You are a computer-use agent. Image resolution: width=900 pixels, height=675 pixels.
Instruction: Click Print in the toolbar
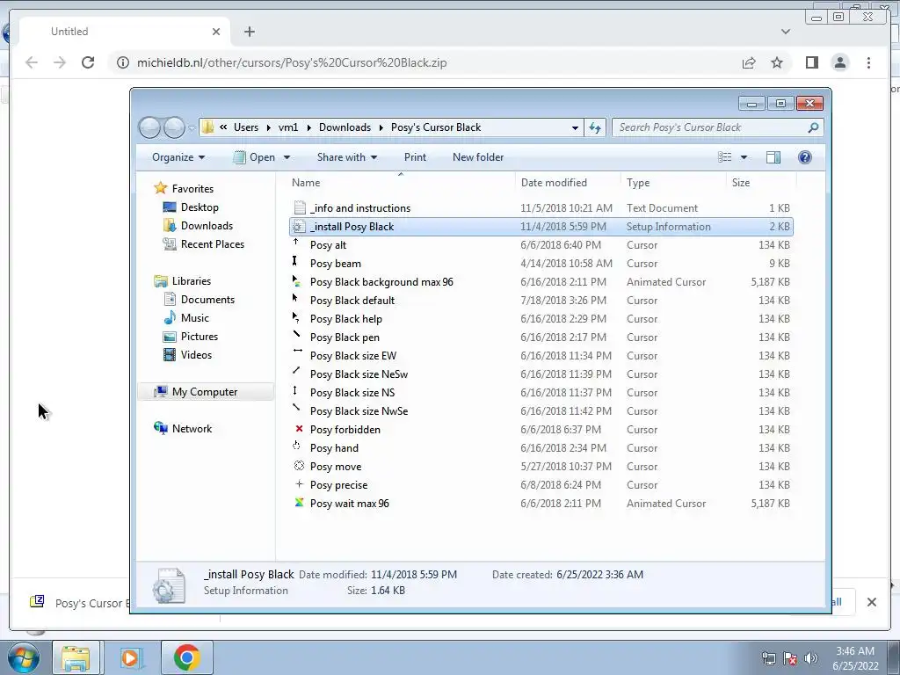[415, 157]
